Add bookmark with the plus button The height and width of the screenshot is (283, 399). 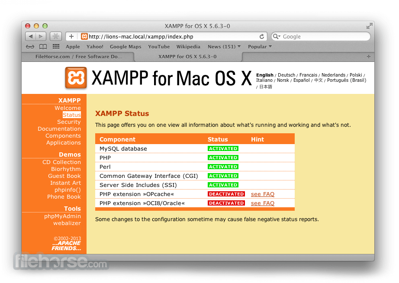71,36
